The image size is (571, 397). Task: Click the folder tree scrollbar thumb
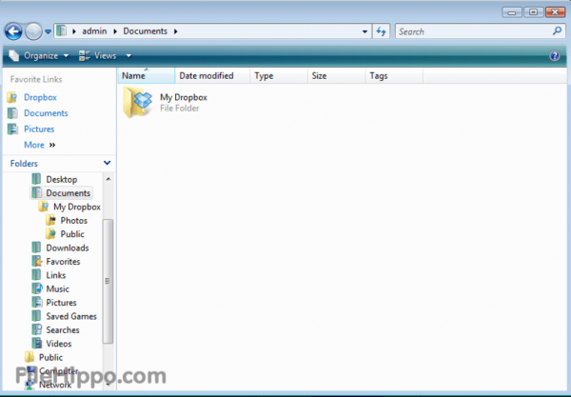click(108, 281)
